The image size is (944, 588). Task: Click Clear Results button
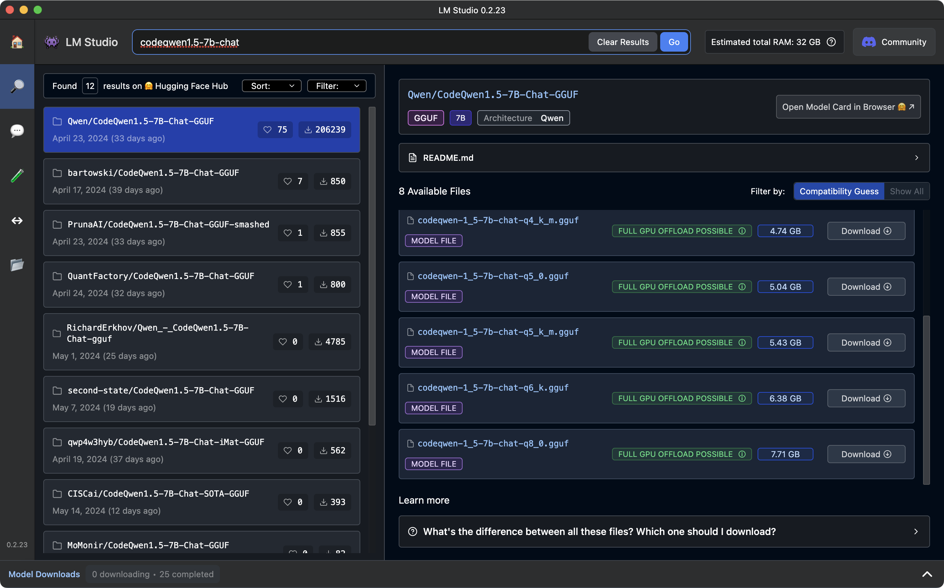click(x=622, y=42)
